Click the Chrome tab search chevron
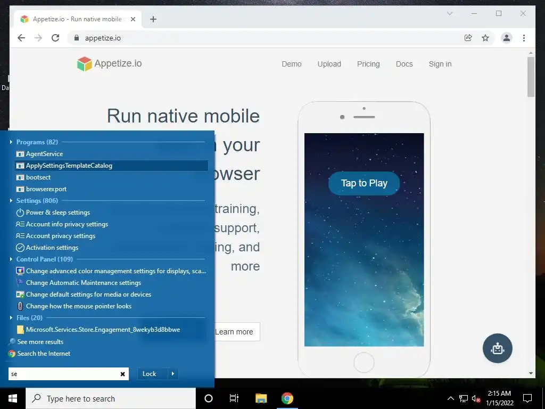This screenshot has width=545, height=409. click(449, 13)
